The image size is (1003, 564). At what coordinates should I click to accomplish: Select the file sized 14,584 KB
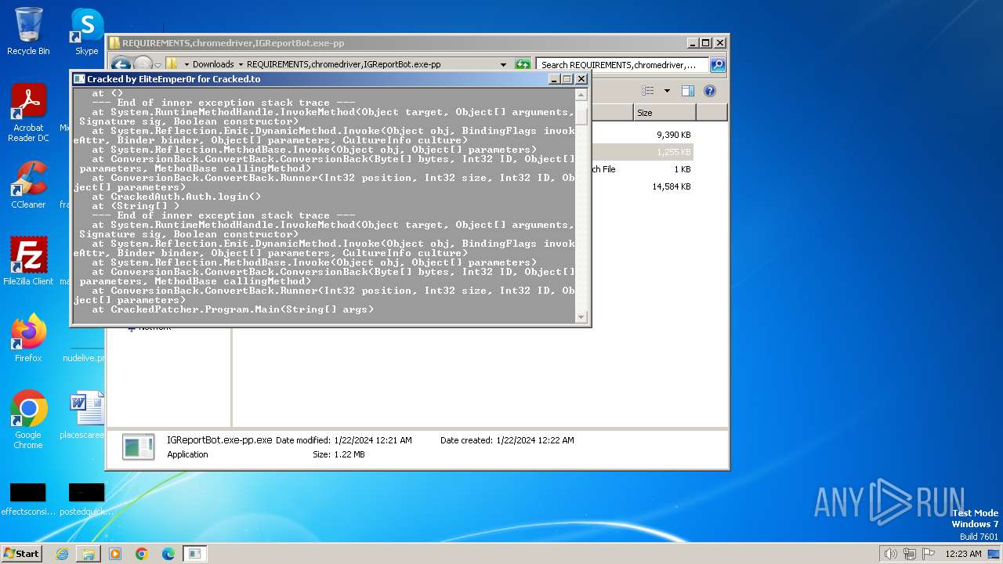click(x=671, y=186)
